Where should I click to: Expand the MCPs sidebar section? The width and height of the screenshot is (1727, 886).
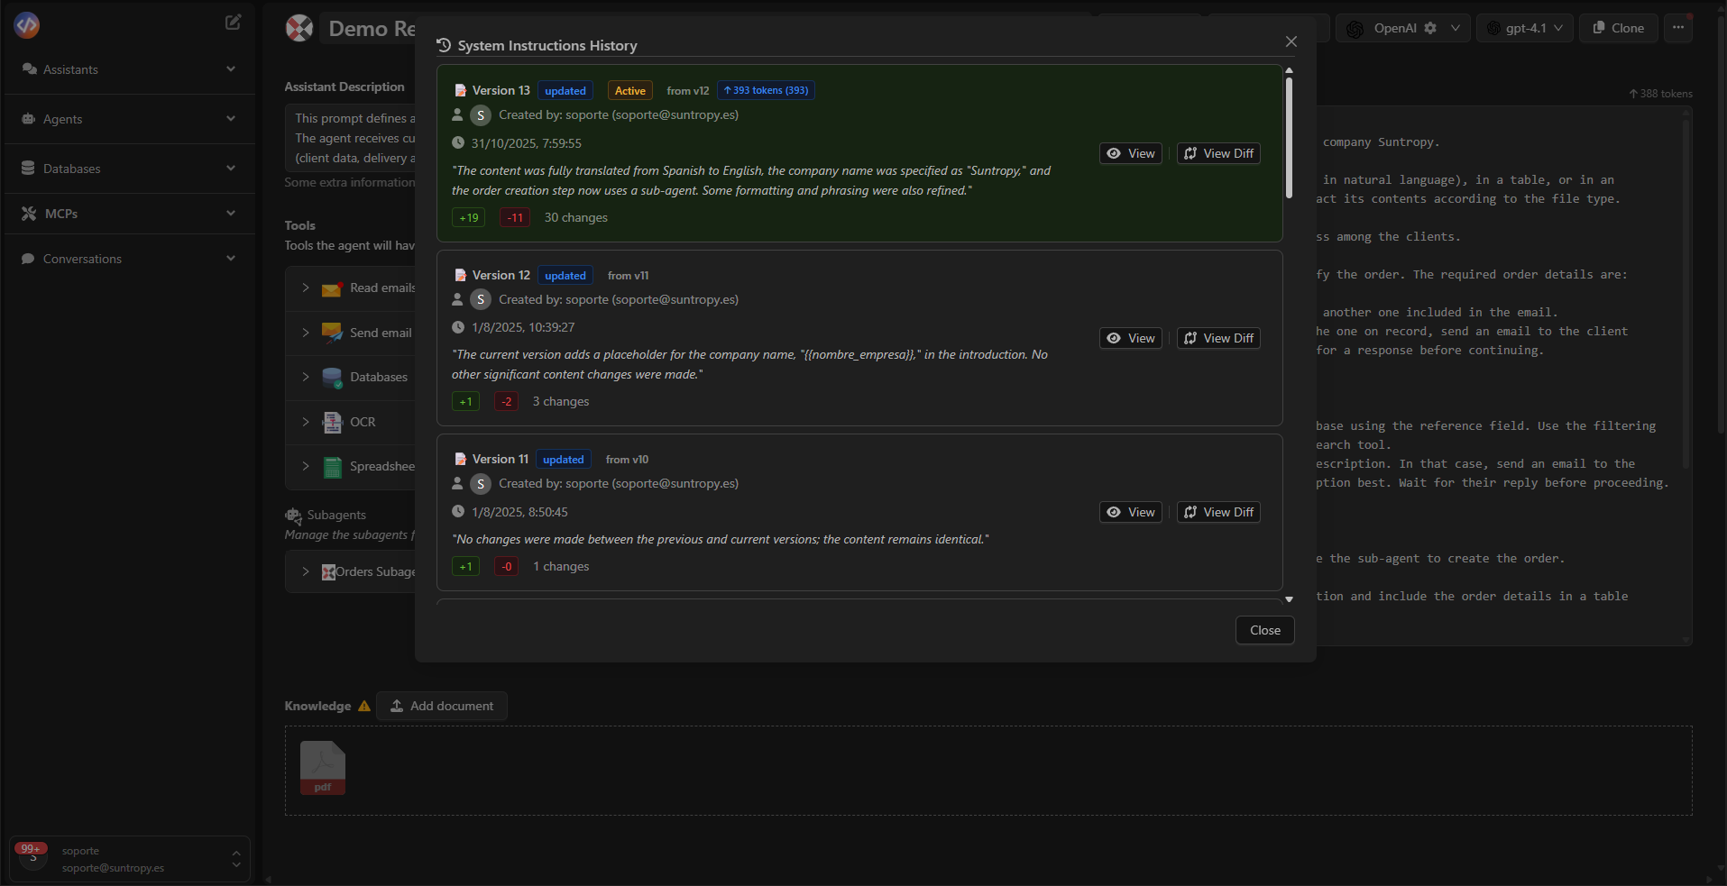129,214
